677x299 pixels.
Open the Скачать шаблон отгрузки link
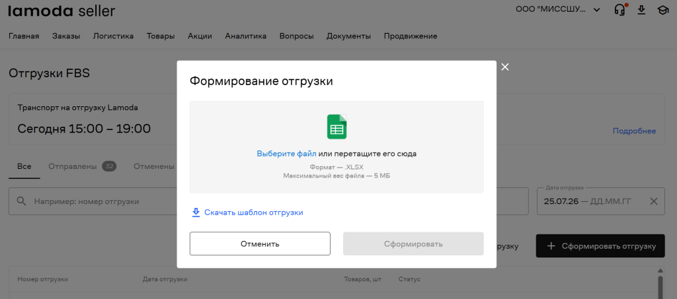(x=254, y=213)
